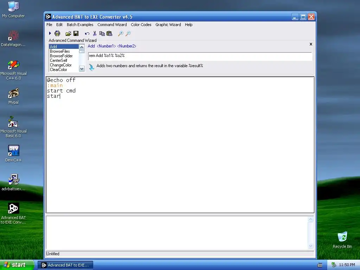The height and width of the screenshot is (270, 360).
Task: Open the Help menu
Action: [189, 25]
